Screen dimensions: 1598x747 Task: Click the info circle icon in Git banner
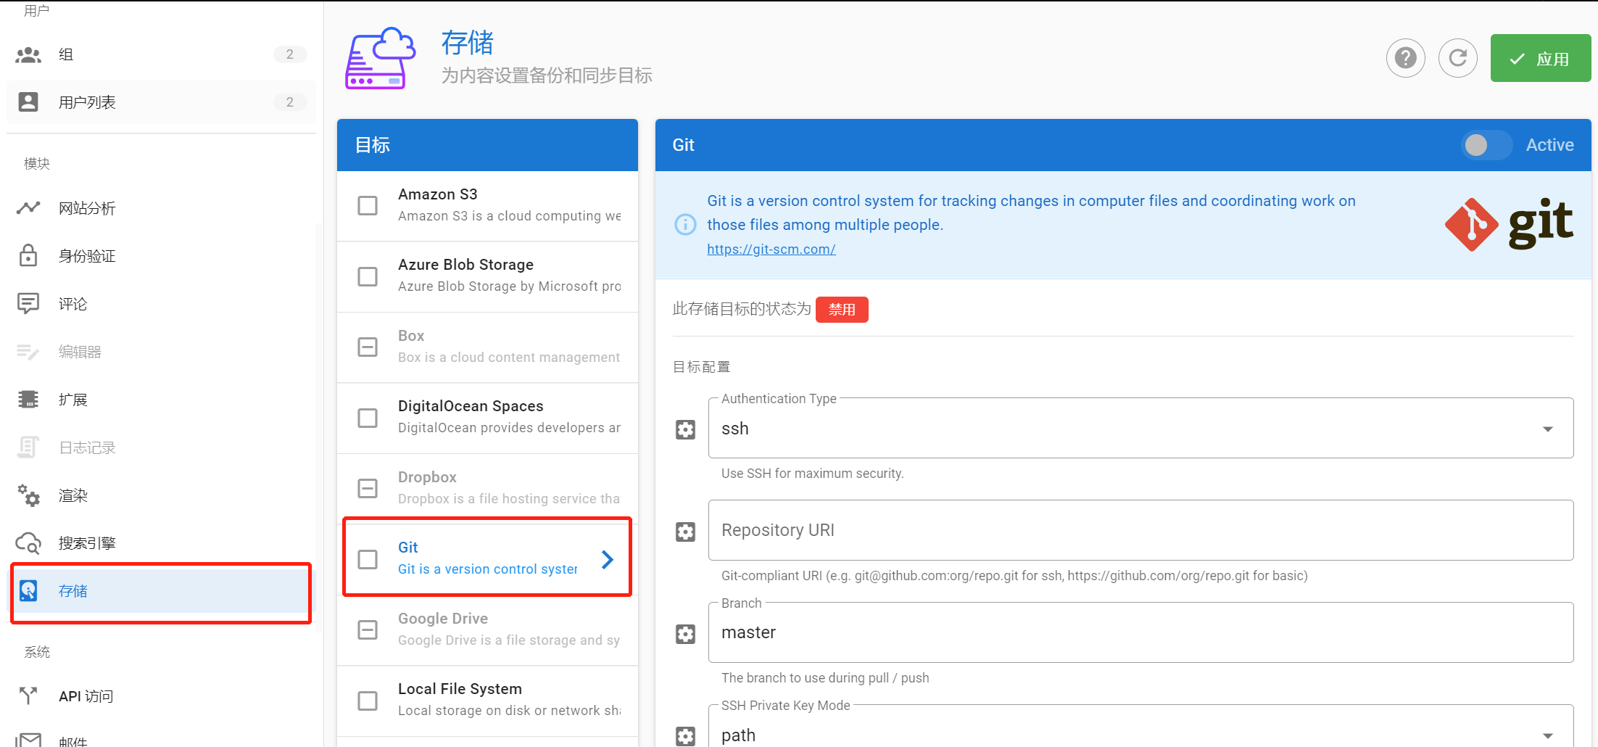point(685,225)
